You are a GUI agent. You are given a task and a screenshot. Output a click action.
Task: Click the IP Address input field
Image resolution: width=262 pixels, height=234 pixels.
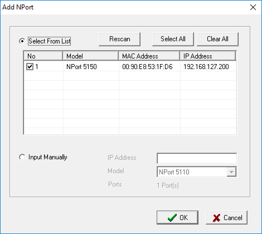(x=197, y=158)
